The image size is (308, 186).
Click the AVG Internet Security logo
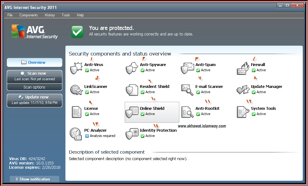(x=34, y=32)
